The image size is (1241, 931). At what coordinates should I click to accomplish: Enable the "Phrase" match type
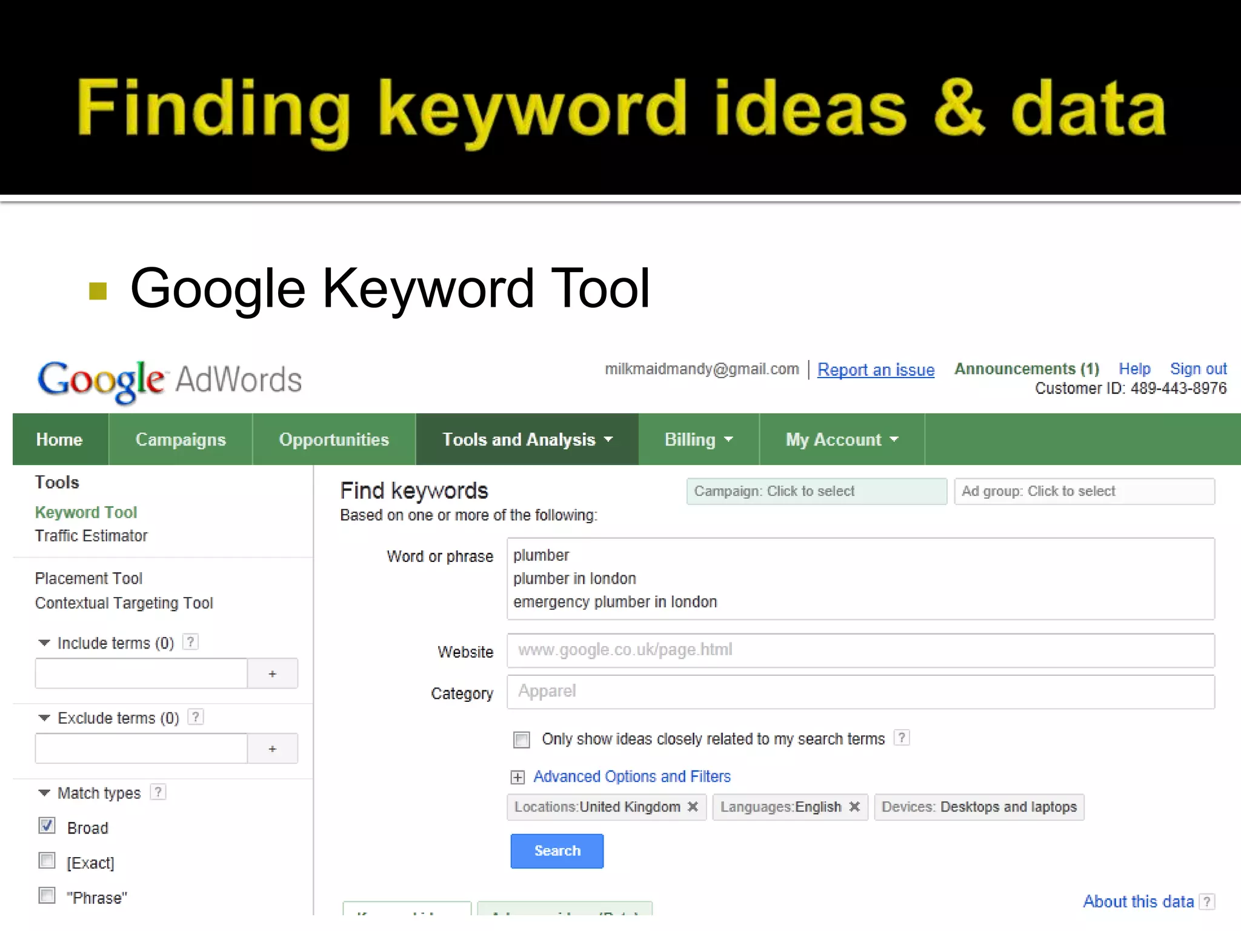coord(47,895)
